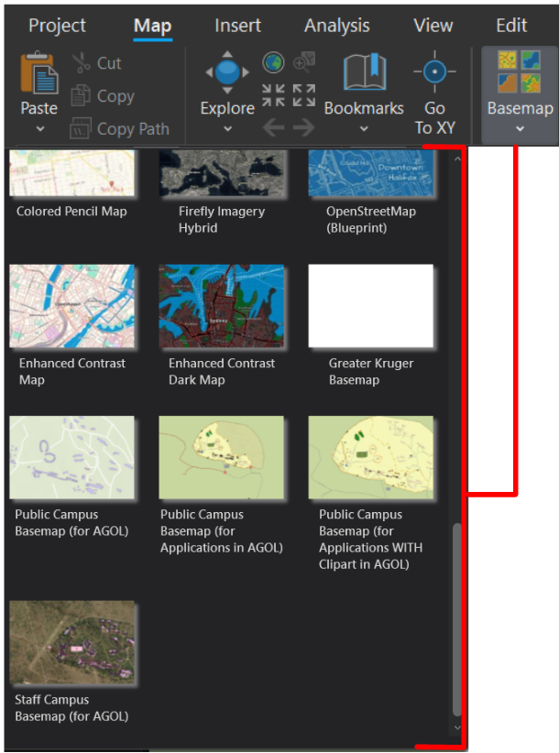
Task: Click the 'Colored Pencil Map' label
Action: coord(71,212)
